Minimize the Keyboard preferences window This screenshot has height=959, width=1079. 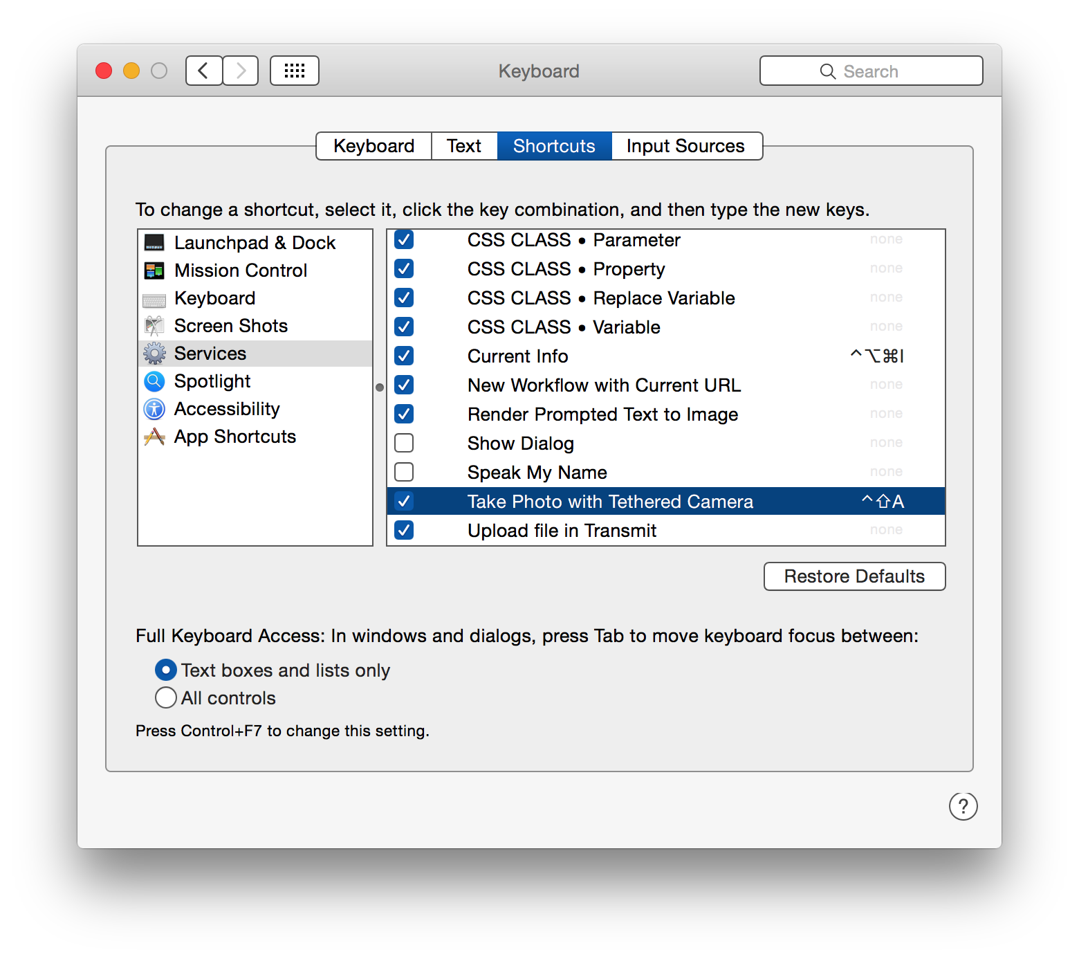[x=131, y=71]
